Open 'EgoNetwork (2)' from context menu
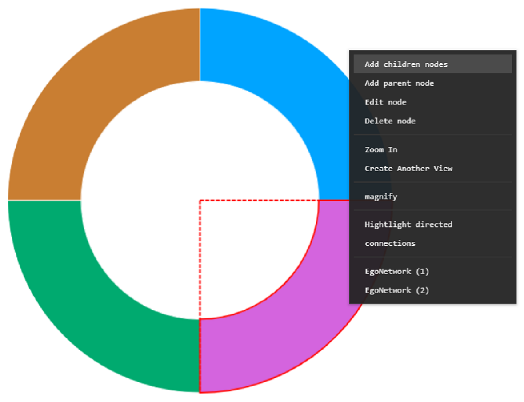The height and width of the screenshot is (402, 524). pyautogui.click(x=396, y=290)
